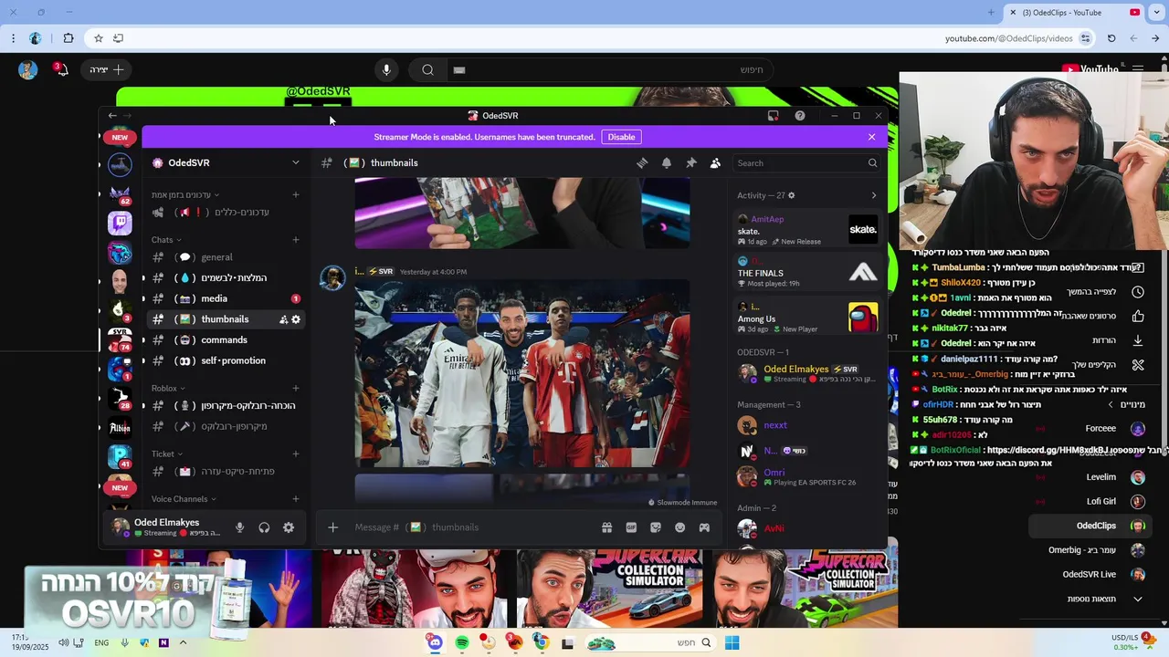
Task: Select member Omri playing EA SPORTS FC
Action: 807,476
